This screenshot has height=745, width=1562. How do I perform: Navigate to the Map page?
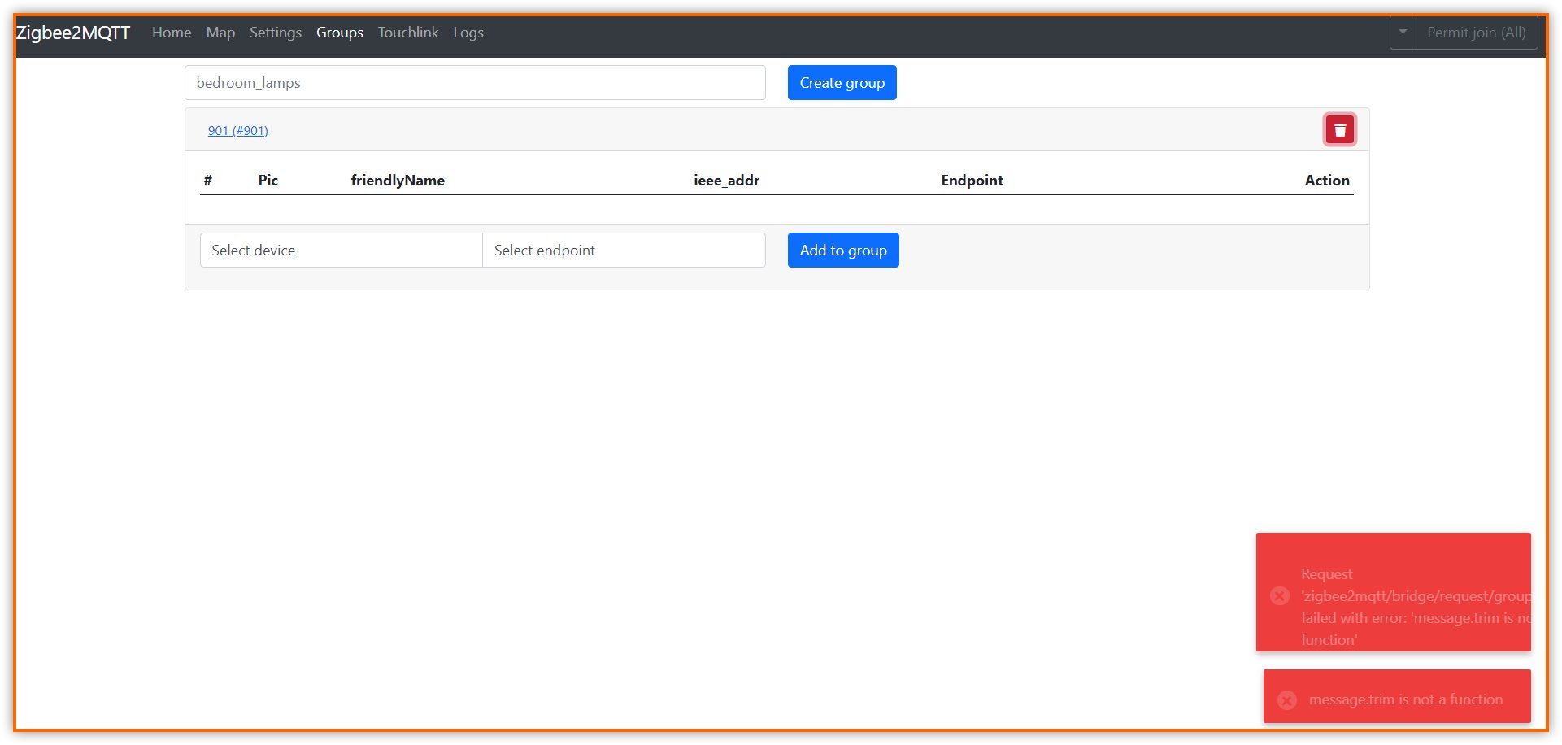(220, 33)
